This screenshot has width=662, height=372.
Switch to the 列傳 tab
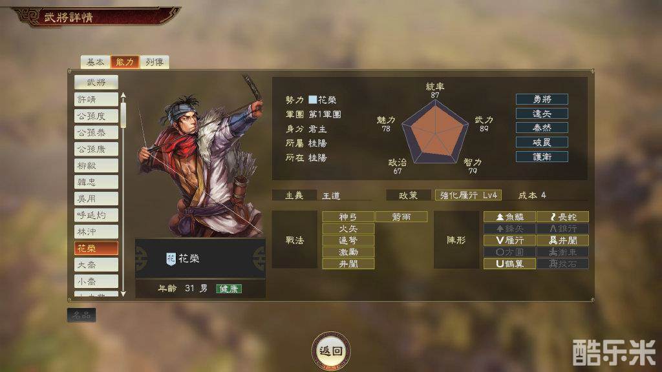pos(155,62)
